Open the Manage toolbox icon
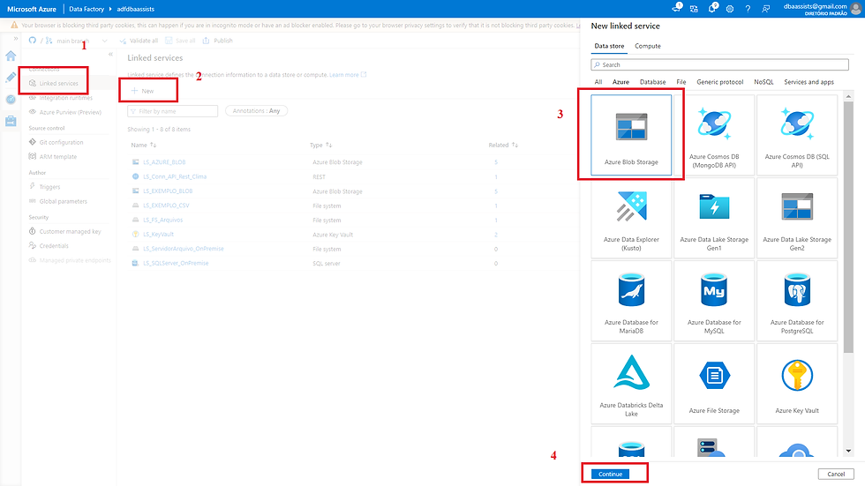The width and height of the screenshot is (865, 486). (11, 121)
